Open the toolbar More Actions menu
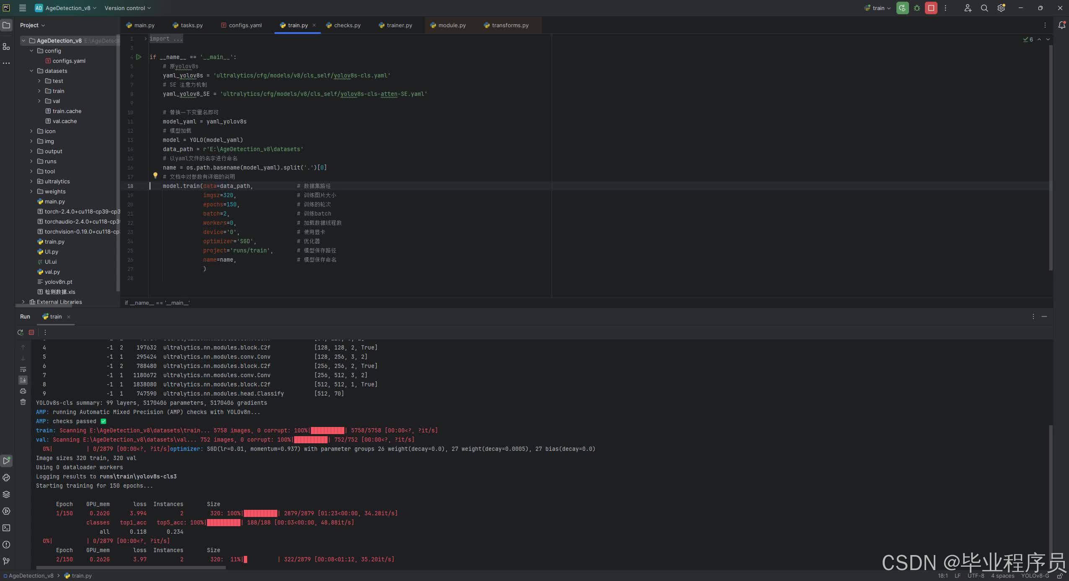The height and width of the screenshot is (581, 1069). pyautogui.click(x=945, y=8)
